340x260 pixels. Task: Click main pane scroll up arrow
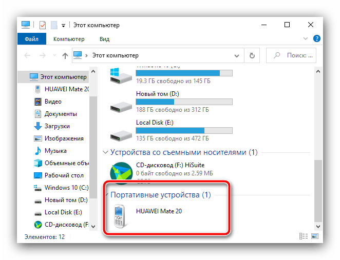click(318, 71)
